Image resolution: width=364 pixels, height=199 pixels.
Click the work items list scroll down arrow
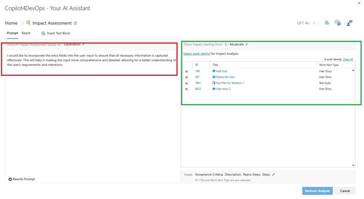353,165
